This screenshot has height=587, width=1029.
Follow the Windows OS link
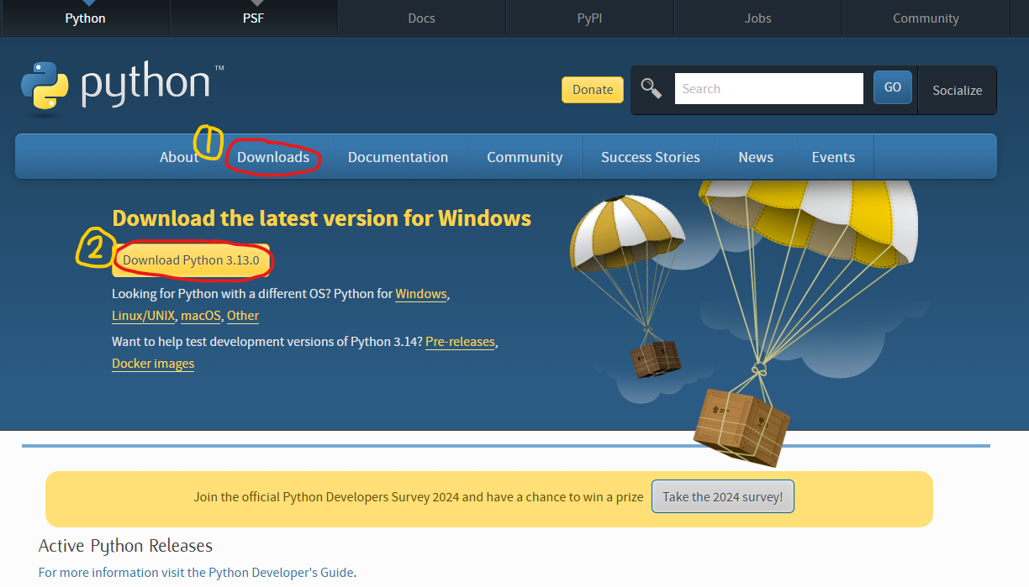coord(421,294)
